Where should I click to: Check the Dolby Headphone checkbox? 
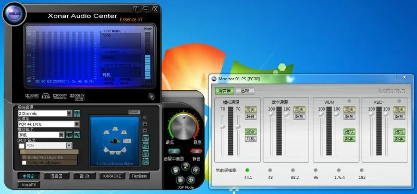[24, 163]
